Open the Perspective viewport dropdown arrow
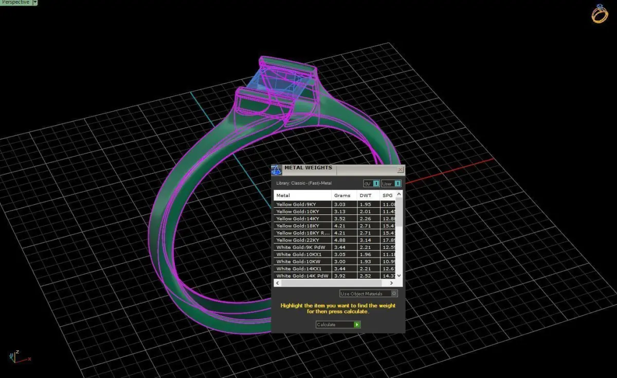 coord(35,3)
